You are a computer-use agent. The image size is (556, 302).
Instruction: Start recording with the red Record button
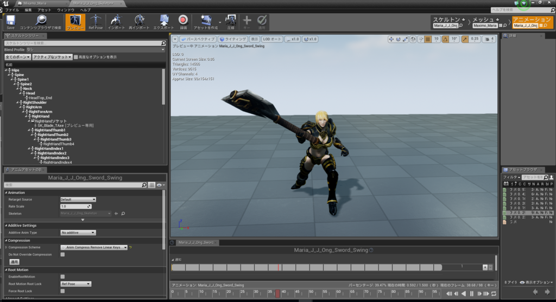coord(183,21)
